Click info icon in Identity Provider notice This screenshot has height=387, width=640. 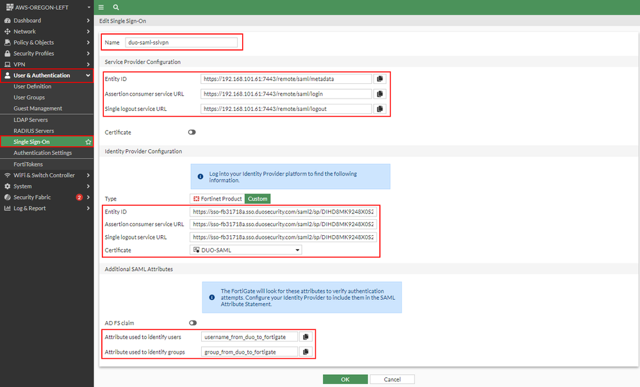(x=201, y=177)
